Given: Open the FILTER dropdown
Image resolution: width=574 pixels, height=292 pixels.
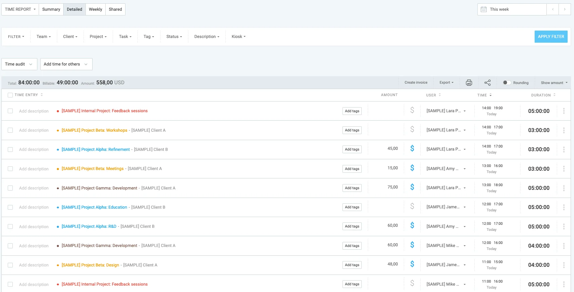Looking at the screenshot, I should coord(16,37).
